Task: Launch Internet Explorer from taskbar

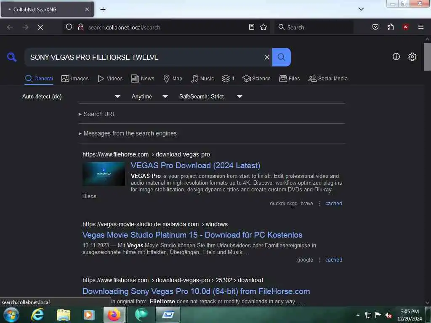Action: [37, 315]
